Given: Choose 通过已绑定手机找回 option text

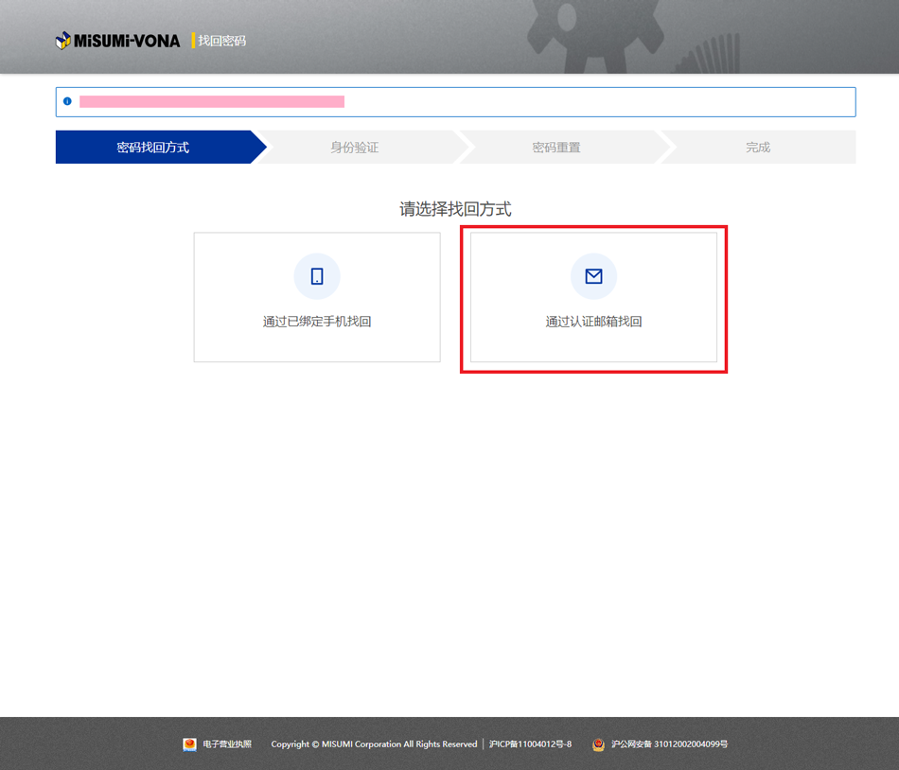Looking at the screenshot, I should [x=317, y=322].
